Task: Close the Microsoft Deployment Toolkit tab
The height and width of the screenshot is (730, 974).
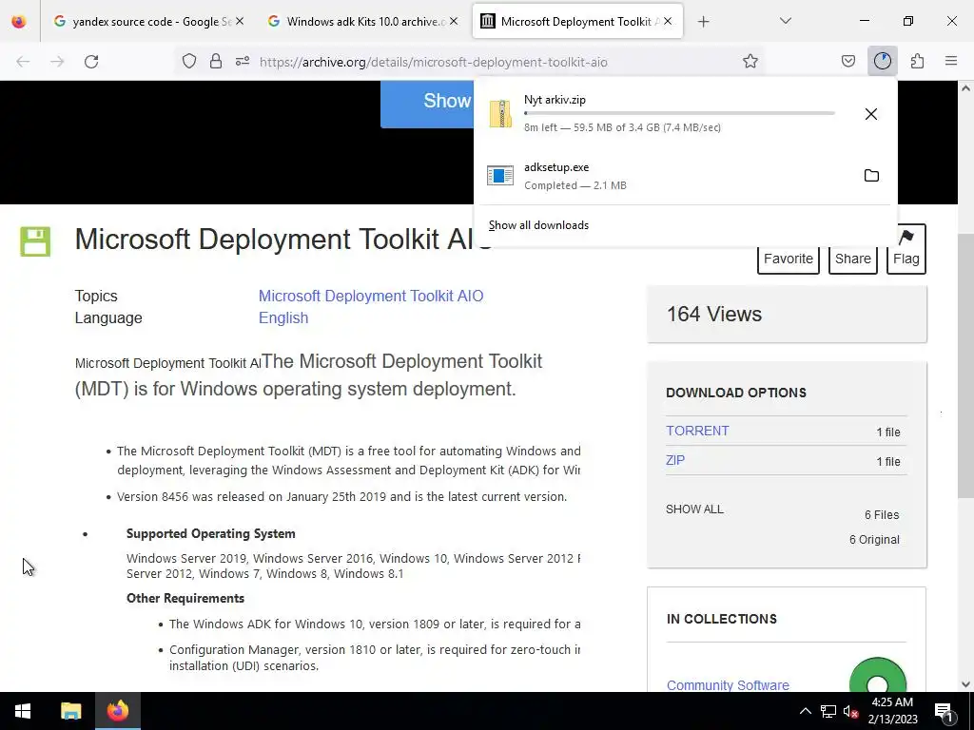Action: coord(668,22)
